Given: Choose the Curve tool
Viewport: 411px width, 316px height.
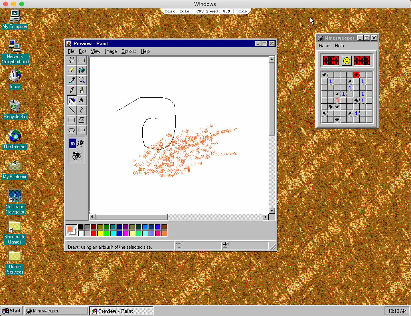Looking at the screenshot, I should 82,110.
